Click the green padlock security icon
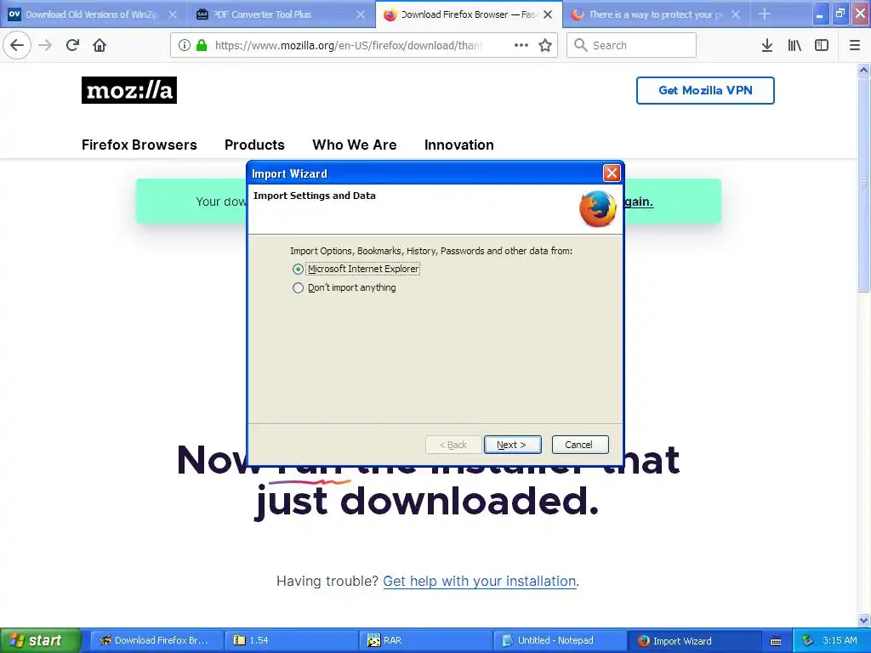871x653 pixels. click(x=202, y=45)
